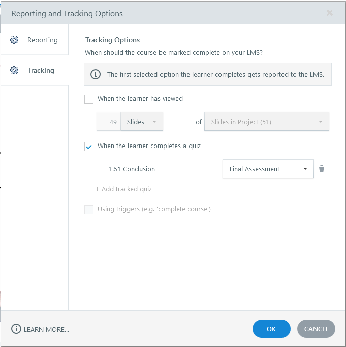Open the Slides unit dropdown
The width and height of the screenshot is (346, 347).
pos(142,122)
